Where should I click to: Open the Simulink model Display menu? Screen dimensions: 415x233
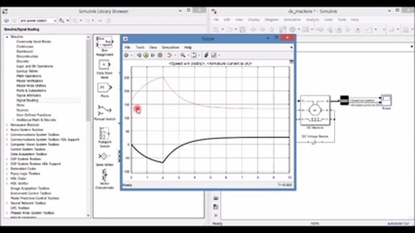pyautogui.click(x=254, y=19)
